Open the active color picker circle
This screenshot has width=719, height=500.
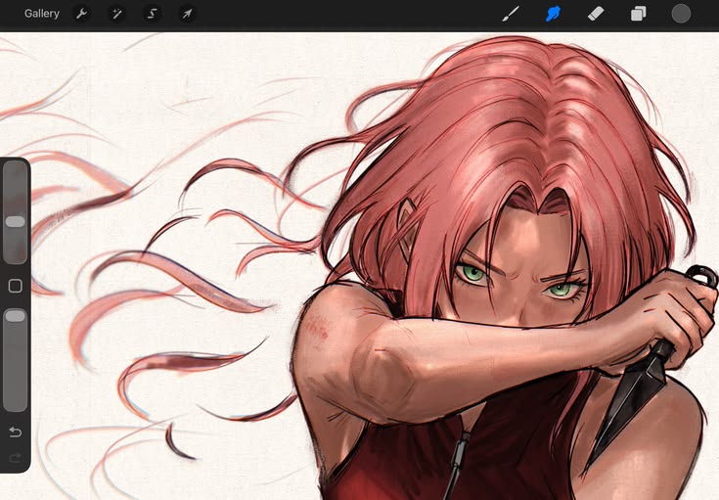681,14
